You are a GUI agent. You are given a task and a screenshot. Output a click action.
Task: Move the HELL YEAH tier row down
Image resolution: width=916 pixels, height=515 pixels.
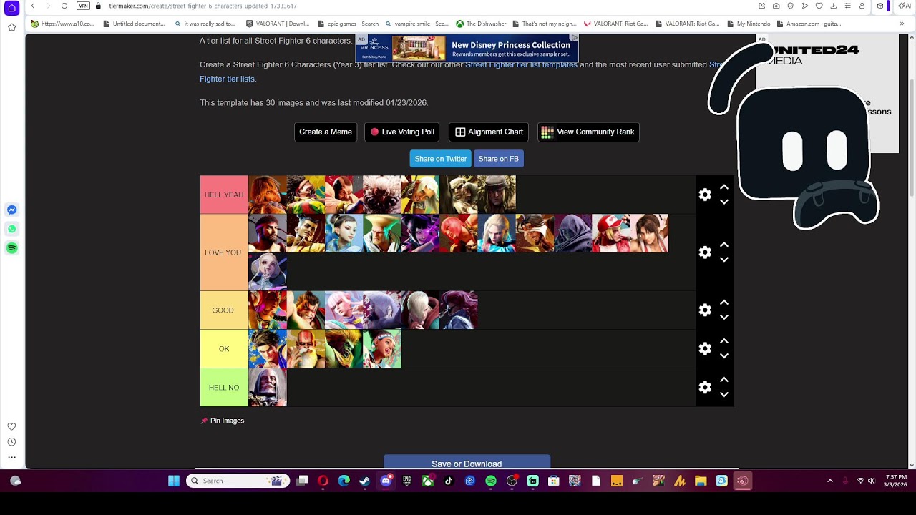(724, 202)
